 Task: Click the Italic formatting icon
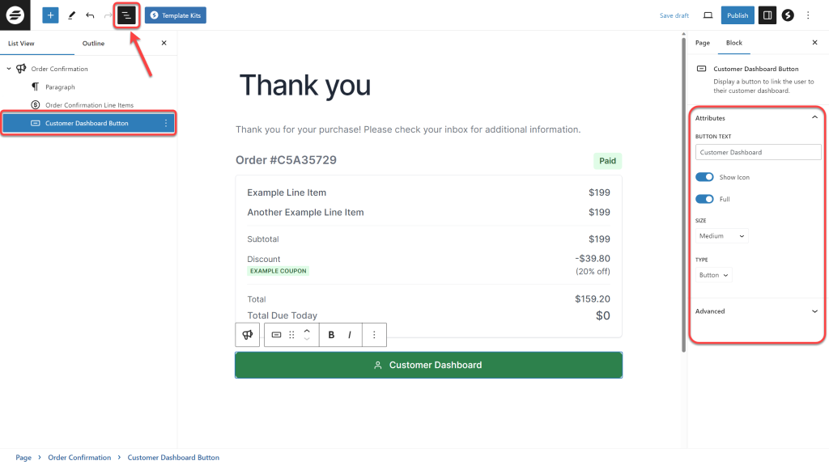click(x=350, y=335)
